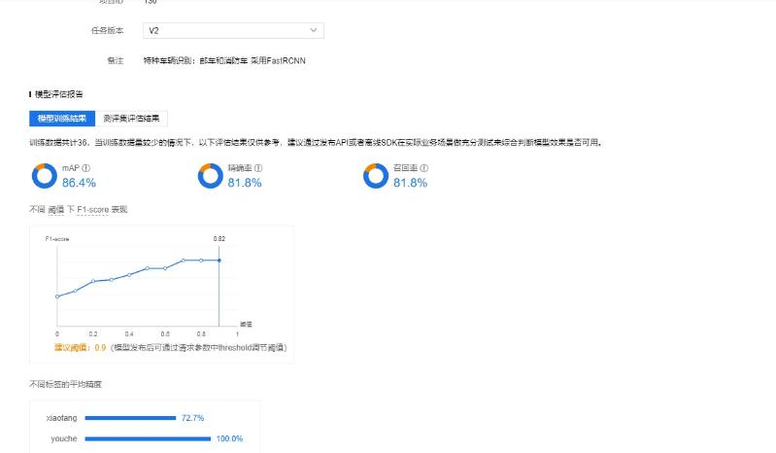Screen dimensions: 776x453
Task: Click the underlined F1-score term
Action: pyautogui.click(x=92, y=210)
